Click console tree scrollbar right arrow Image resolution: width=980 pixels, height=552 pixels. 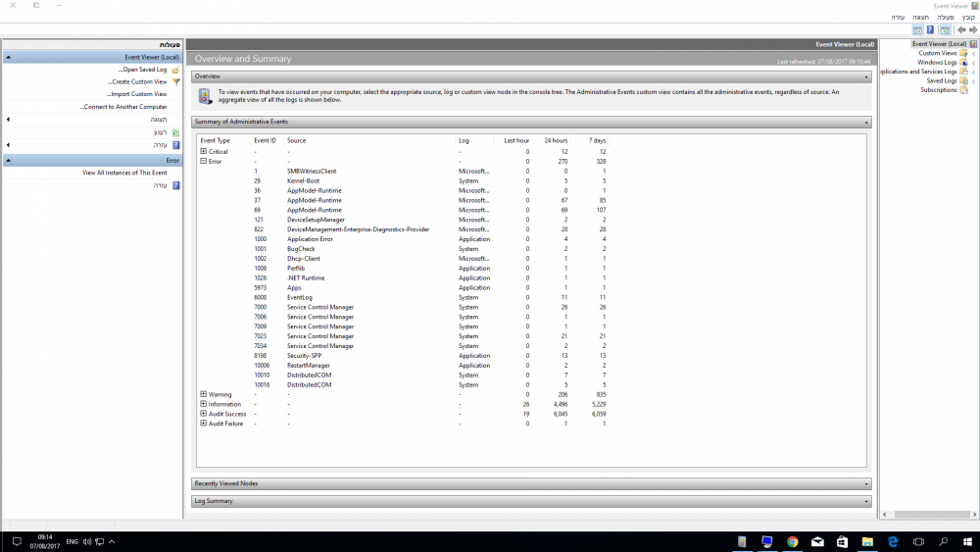[x=974, y=515]
